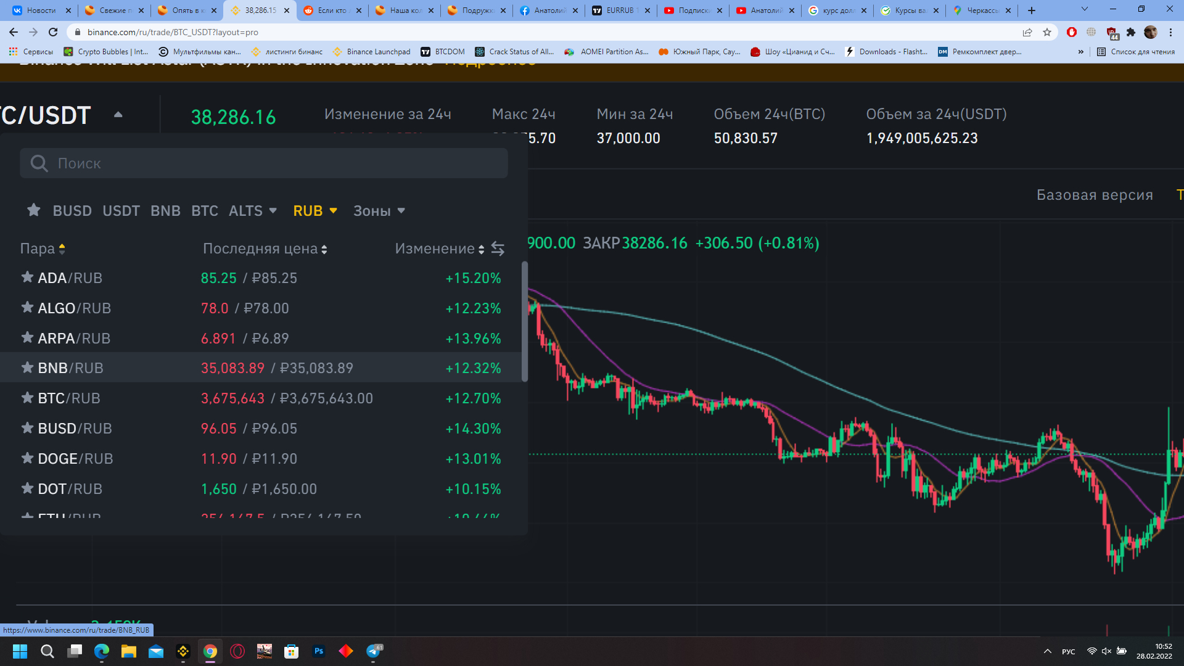Favorite the ADA/RUB pair star
The image size is (1184, 666).
27,277
